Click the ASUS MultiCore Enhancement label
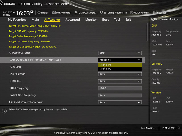The image size is (182, 136). 26,102
